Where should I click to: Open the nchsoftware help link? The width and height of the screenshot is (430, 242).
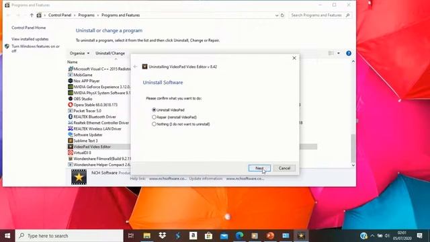[167, 179]
